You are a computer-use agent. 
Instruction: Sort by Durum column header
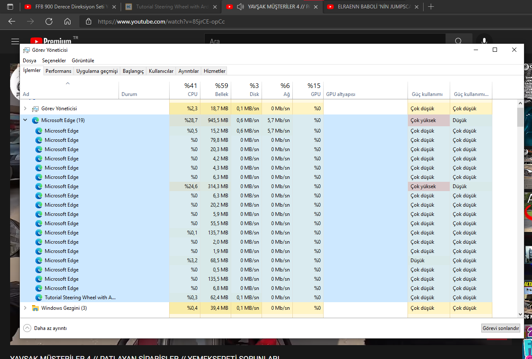click(x=144, y=90)
